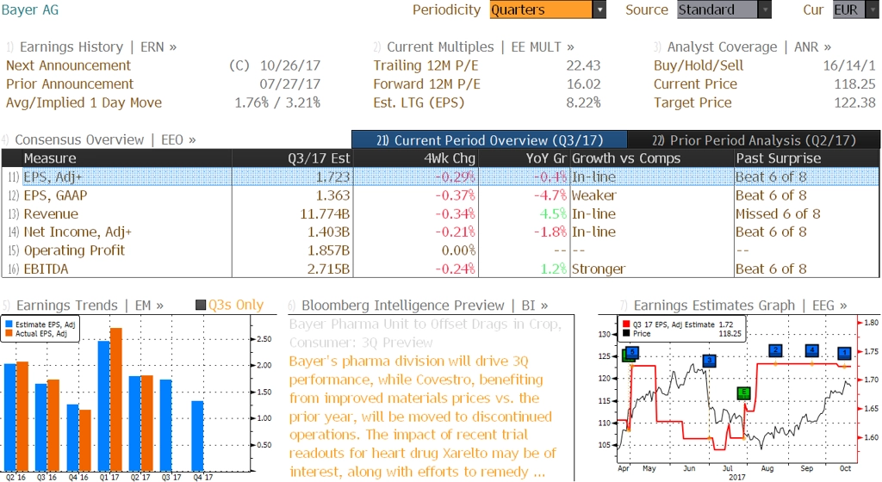Click the Avg/Implied 1 Day Move value
The width and height of the screenshot is (882, 482).
tap(277, 102)
